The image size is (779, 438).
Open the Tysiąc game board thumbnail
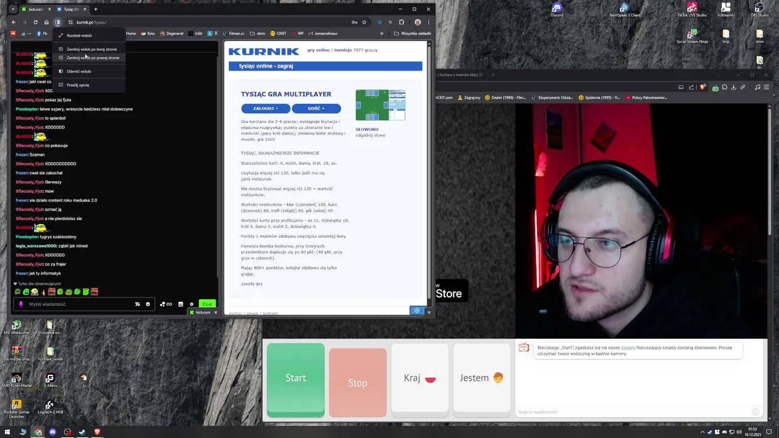380,105
